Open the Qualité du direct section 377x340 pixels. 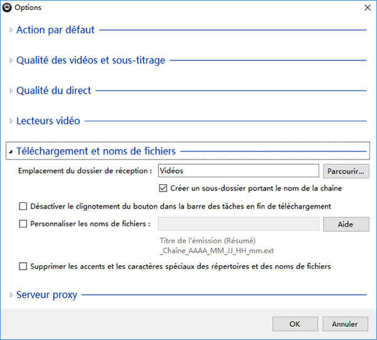(53, 90)
